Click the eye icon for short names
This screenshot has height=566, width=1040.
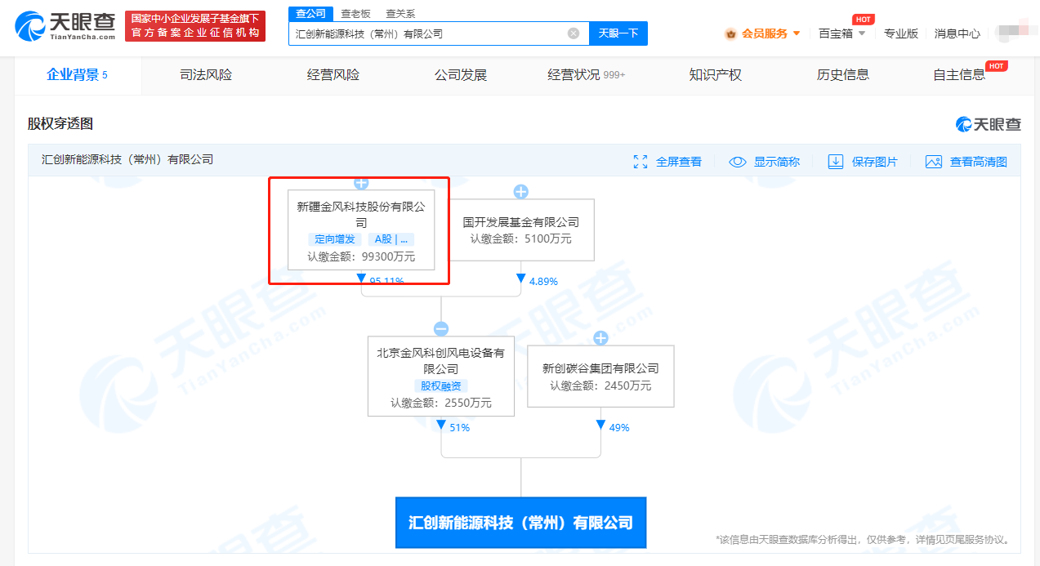pos(738,162)
